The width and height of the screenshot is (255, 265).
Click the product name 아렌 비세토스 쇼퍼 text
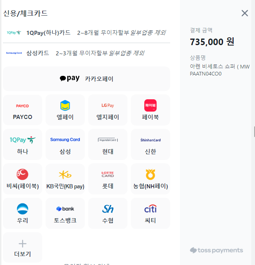220,70
